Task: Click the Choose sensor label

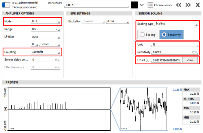Action: click(x=163, y=5)
